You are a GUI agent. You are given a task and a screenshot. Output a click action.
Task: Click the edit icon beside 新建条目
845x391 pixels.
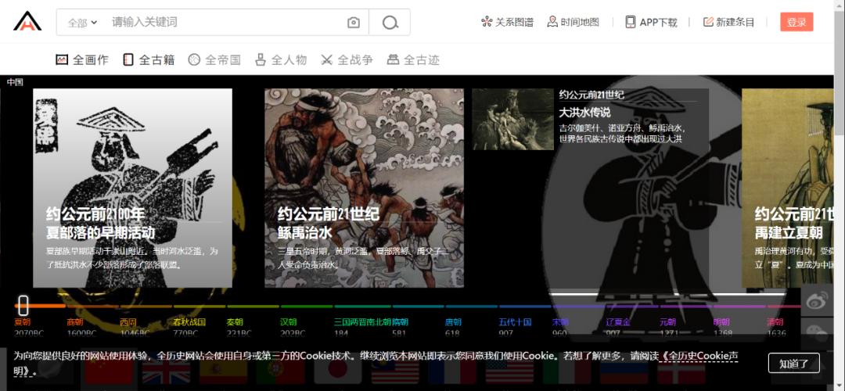click(708, 22)
